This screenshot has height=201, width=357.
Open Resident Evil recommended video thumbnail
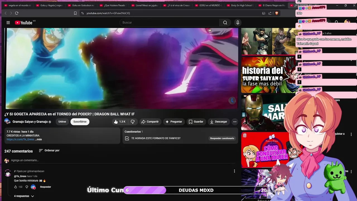tap(268, 41)
